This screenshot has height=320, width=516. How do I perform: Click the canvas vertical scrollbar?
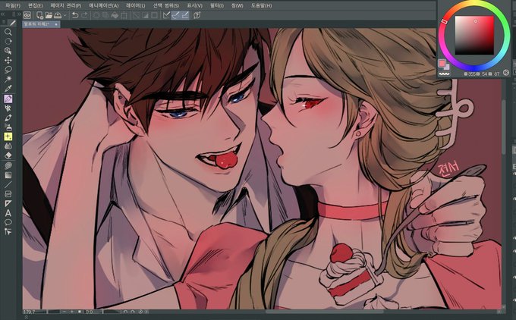click(504, 127)
